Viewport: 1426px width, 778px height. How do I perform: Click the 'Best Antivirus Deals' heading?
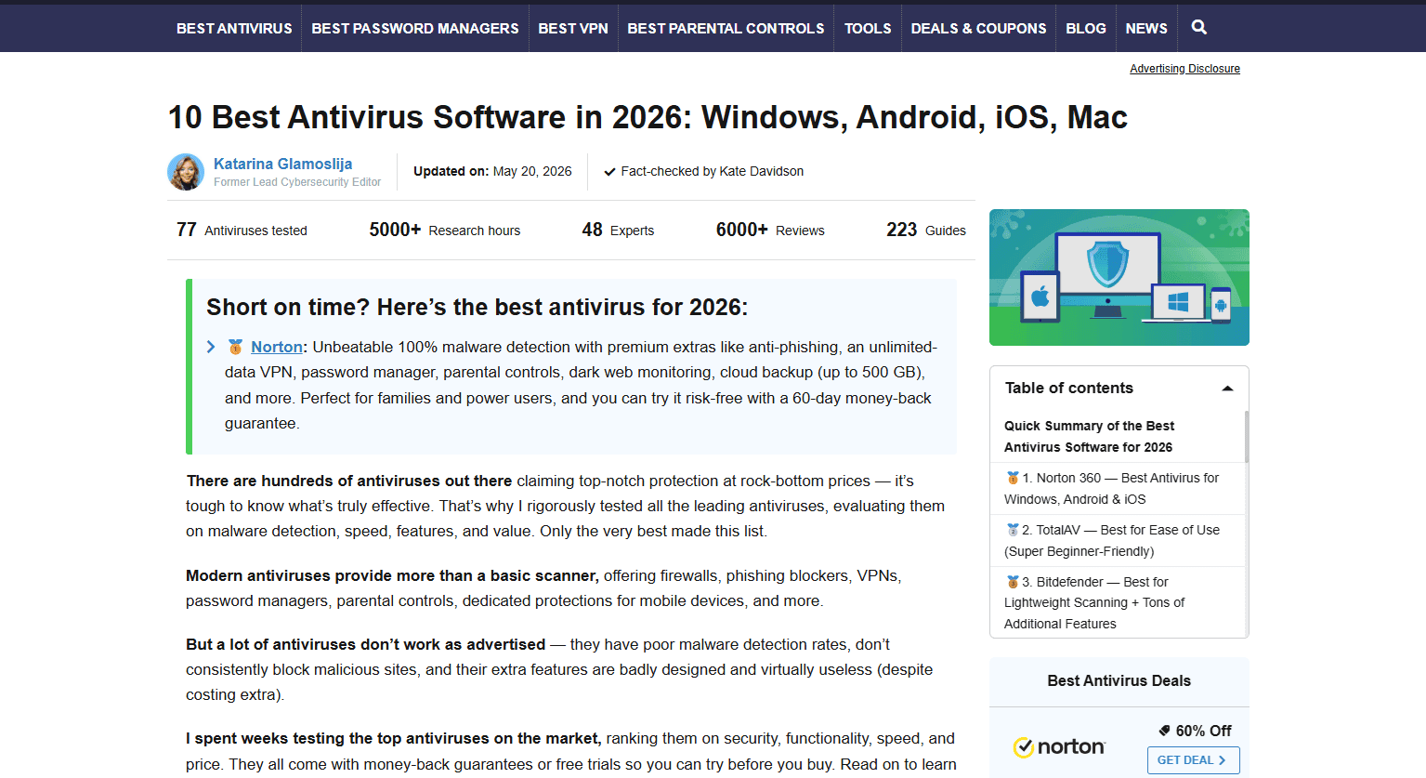pyautogui.click(x=1119, y=681)
